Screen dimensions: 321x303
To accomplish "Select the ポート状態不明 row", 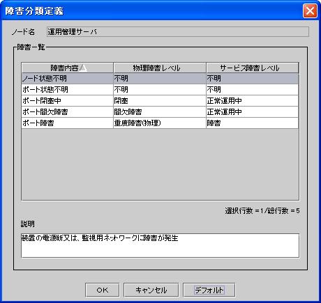I will pos(160,90).
